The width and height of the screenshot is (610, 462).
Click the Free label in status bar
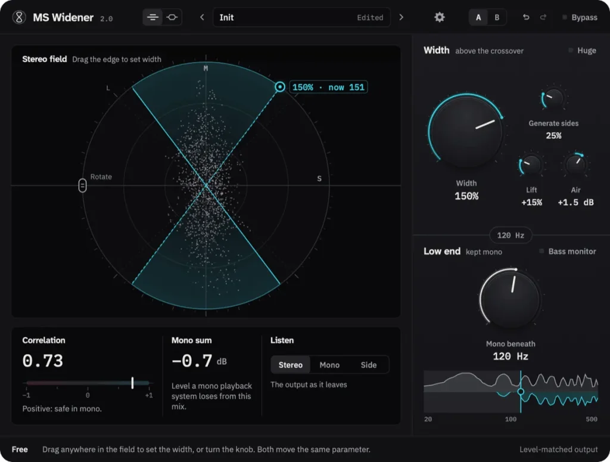[20, 449]
